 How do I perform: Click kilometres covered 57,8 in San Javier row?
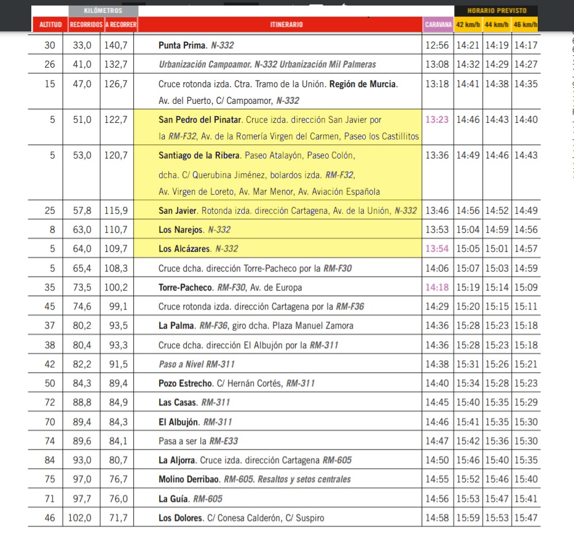click(82, 211)
